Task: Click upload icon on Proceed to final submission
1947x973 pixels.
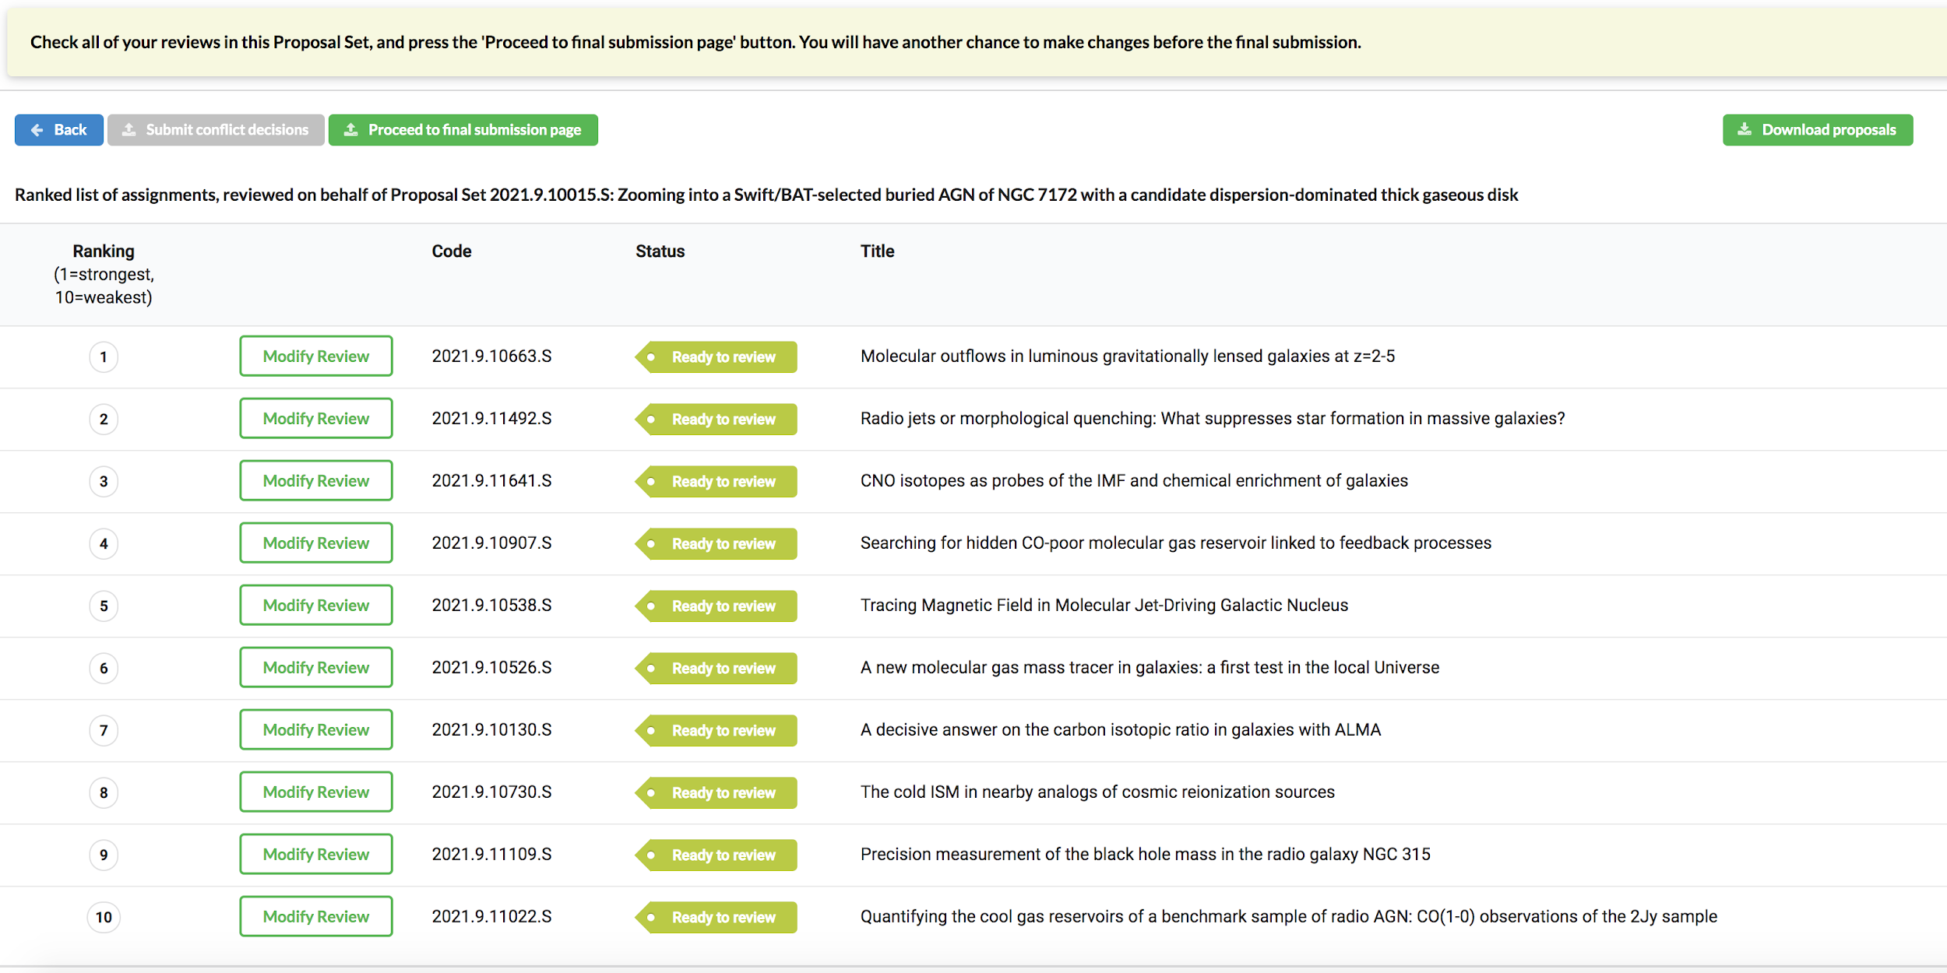Action: (x=351, y=130)
